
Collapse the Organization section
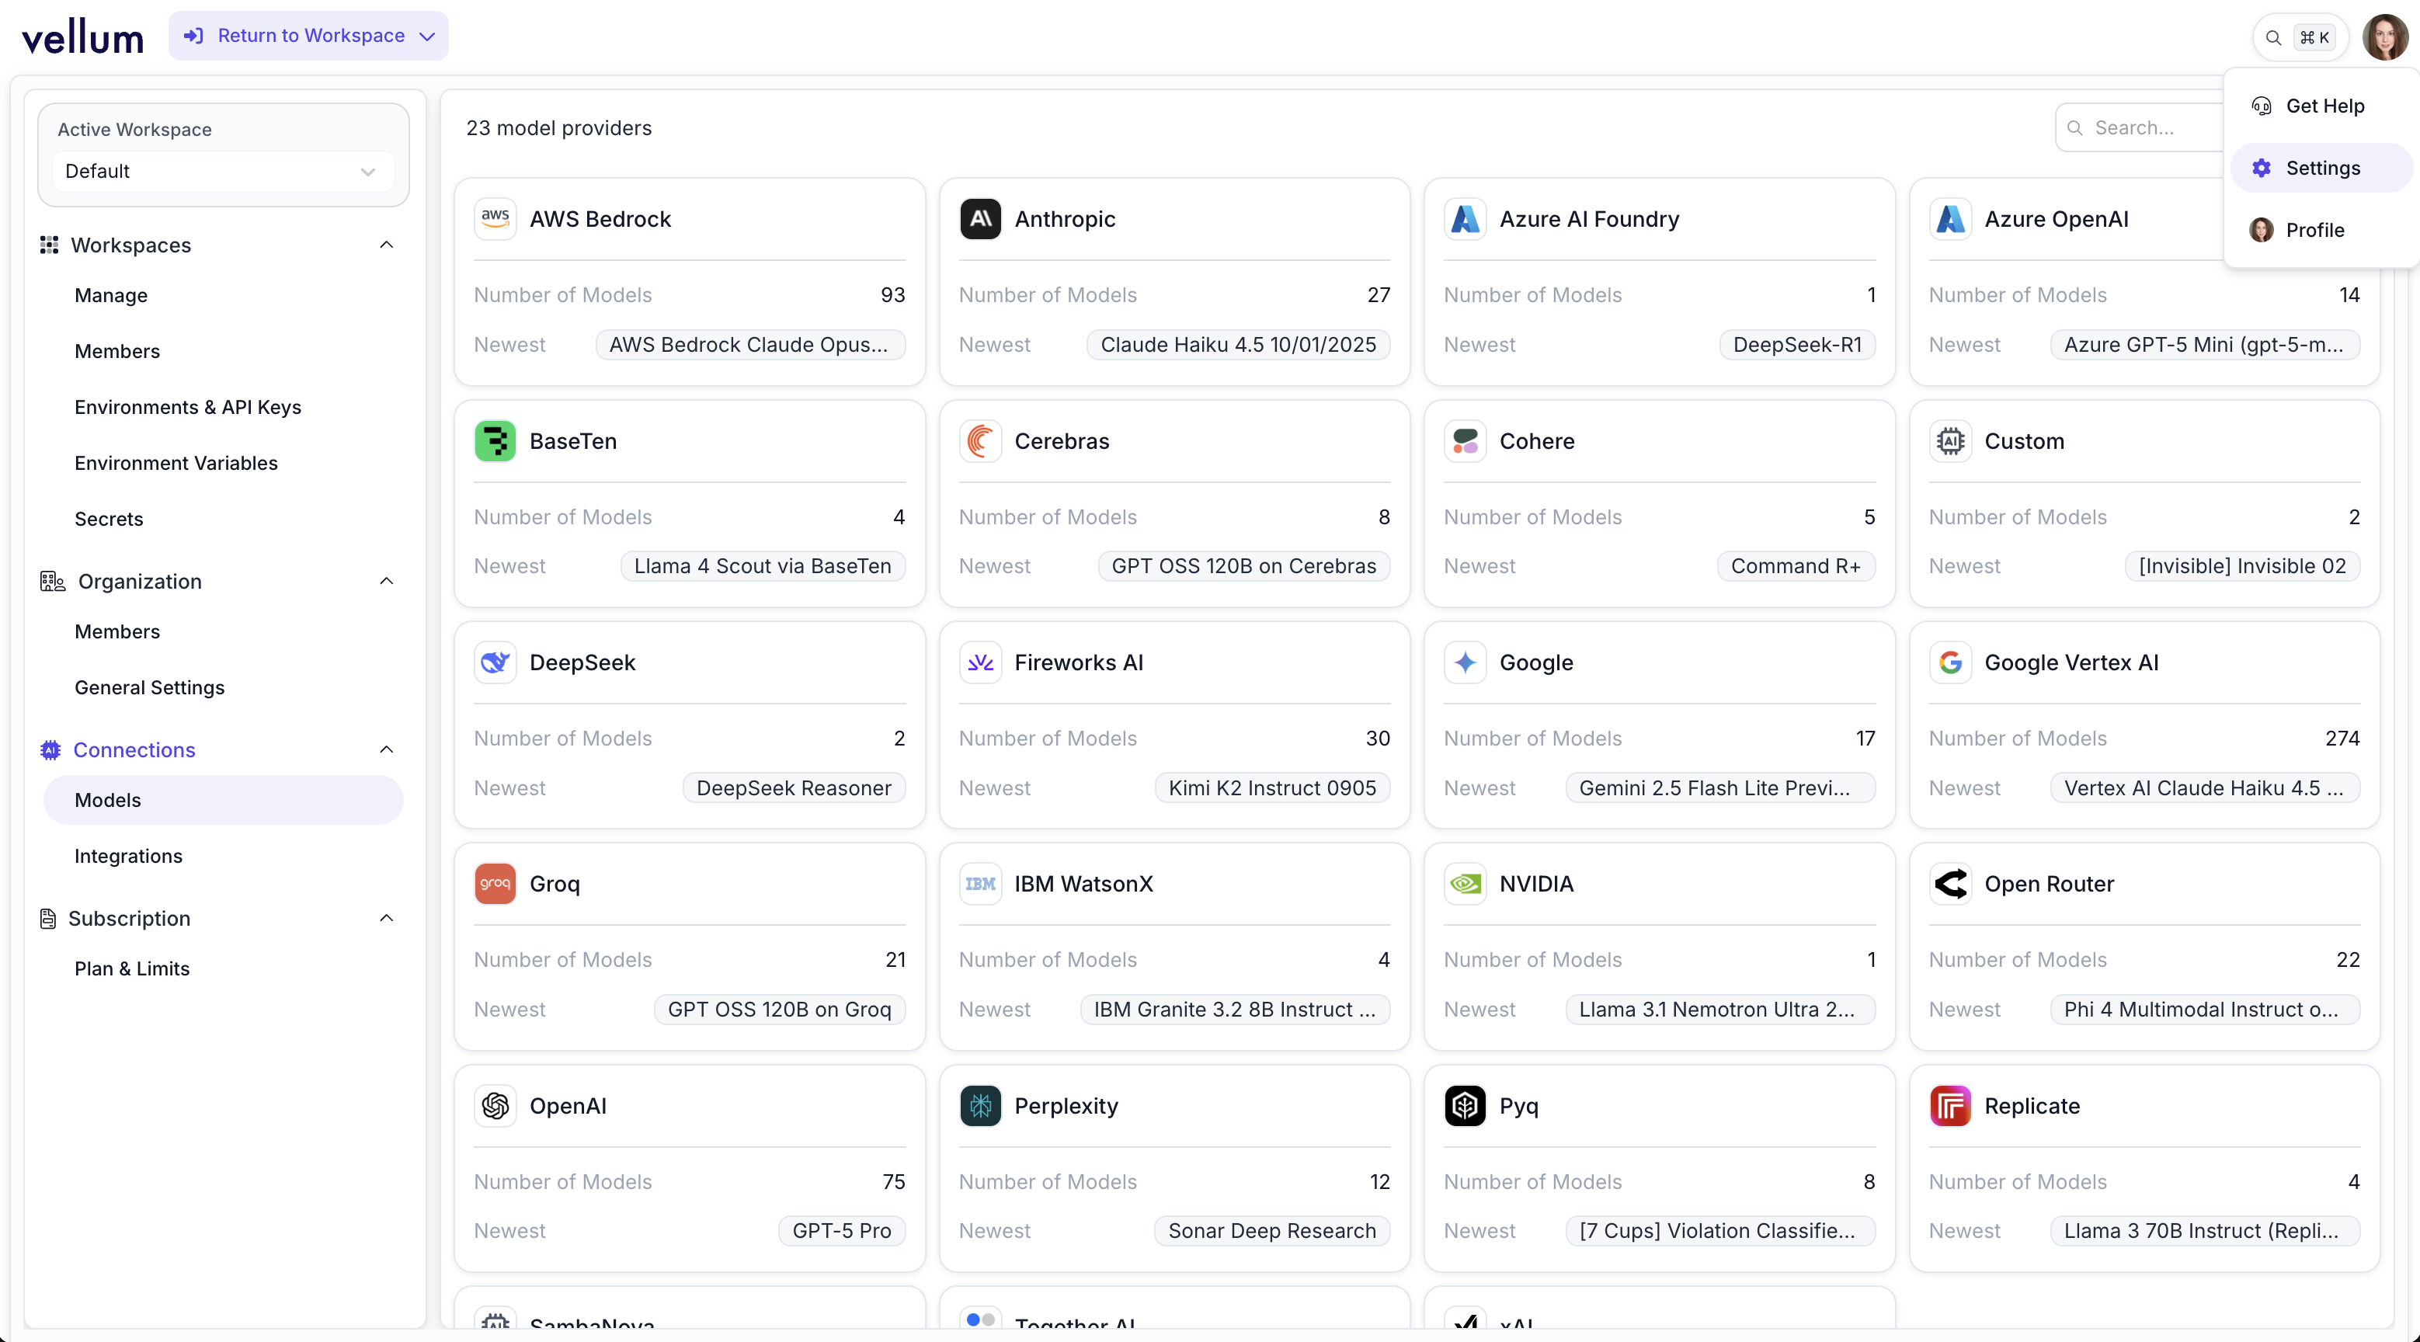click(386, 580)
